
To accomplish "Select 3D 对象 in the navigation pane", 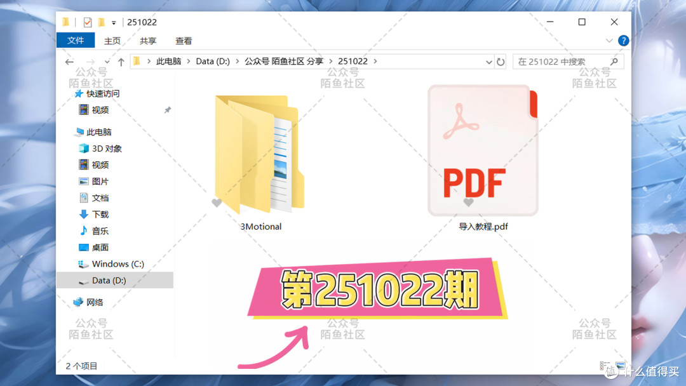I will tap(107, 149).
